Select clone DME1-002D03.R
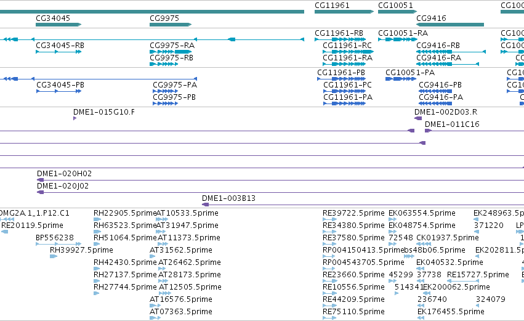 pos(418,118)
